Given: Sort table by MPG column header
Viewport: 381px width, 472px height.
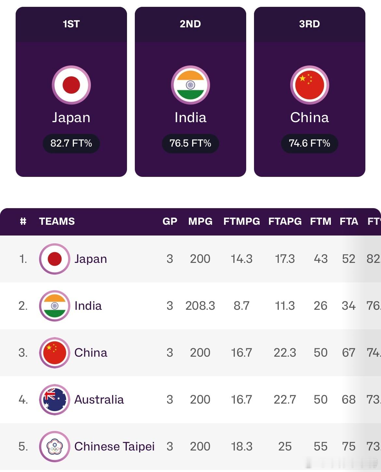Looking at the screenshot, I should 200,221.
